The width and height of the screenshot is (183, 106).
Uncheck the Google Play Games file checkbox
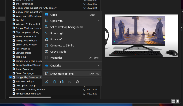click(10, 77)
